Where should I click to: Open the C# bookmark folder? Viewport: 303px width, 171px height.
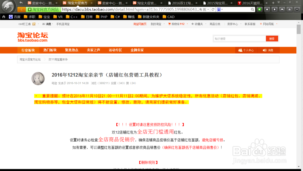point(115,17)
